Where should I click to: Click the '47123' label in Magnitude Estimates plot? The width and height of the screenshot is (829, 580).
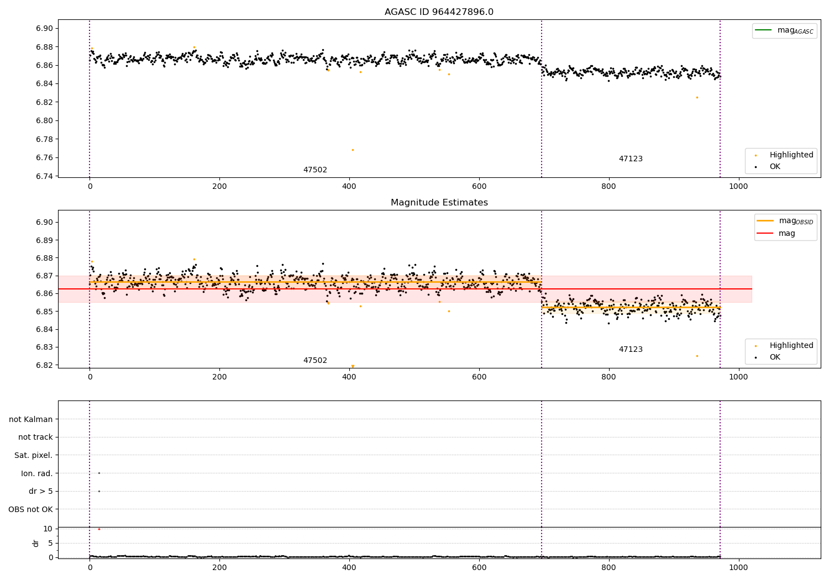[631, 350]
